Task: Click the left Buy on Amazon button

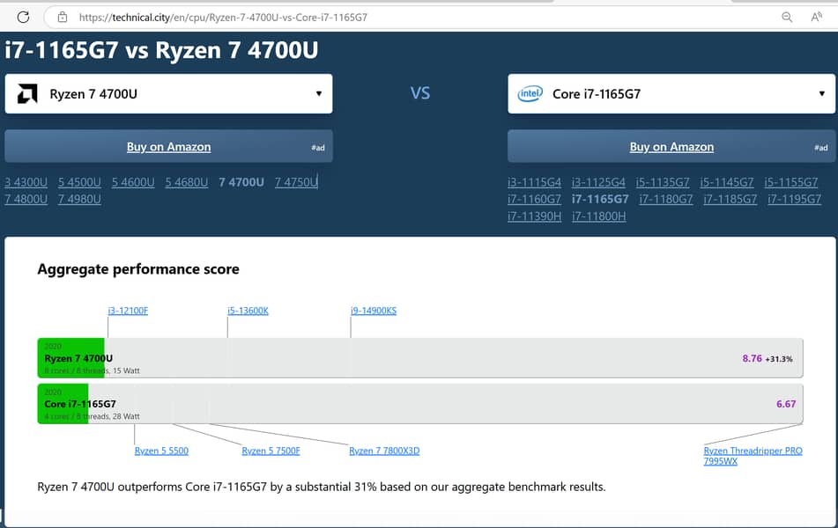Action: [x=168, y=147]
